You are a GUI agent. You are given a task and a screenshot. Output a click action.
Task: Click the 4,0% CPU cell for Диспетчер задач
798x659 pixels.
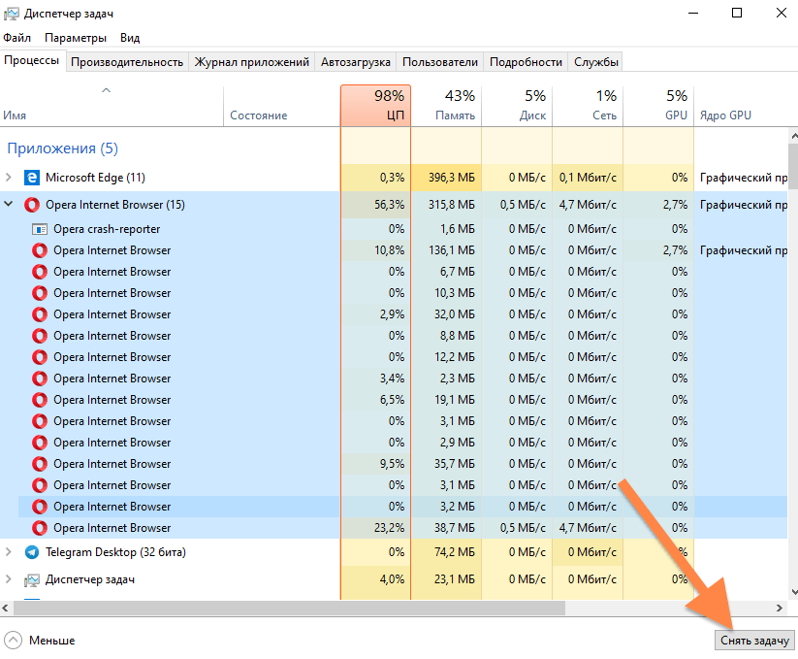click(375, 579)
